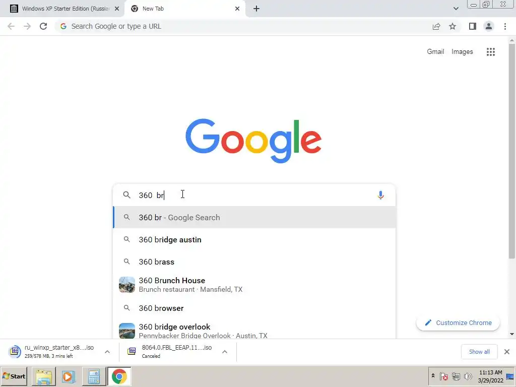Bookmark this tab with the star icon

coord(453,26)
